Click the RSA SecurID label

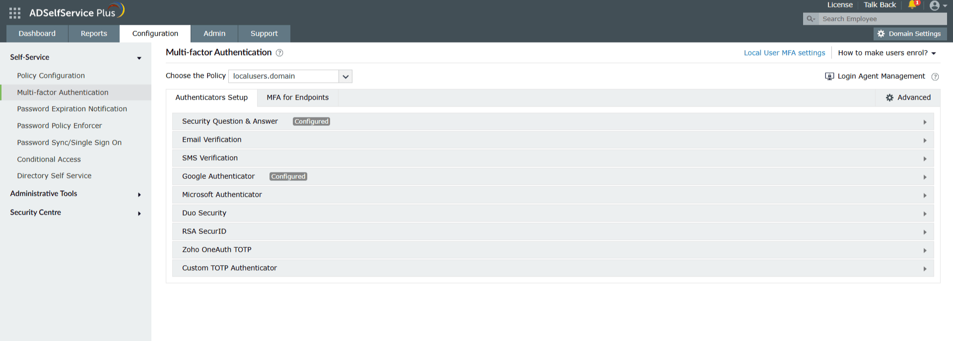click(x=204, y=231)
